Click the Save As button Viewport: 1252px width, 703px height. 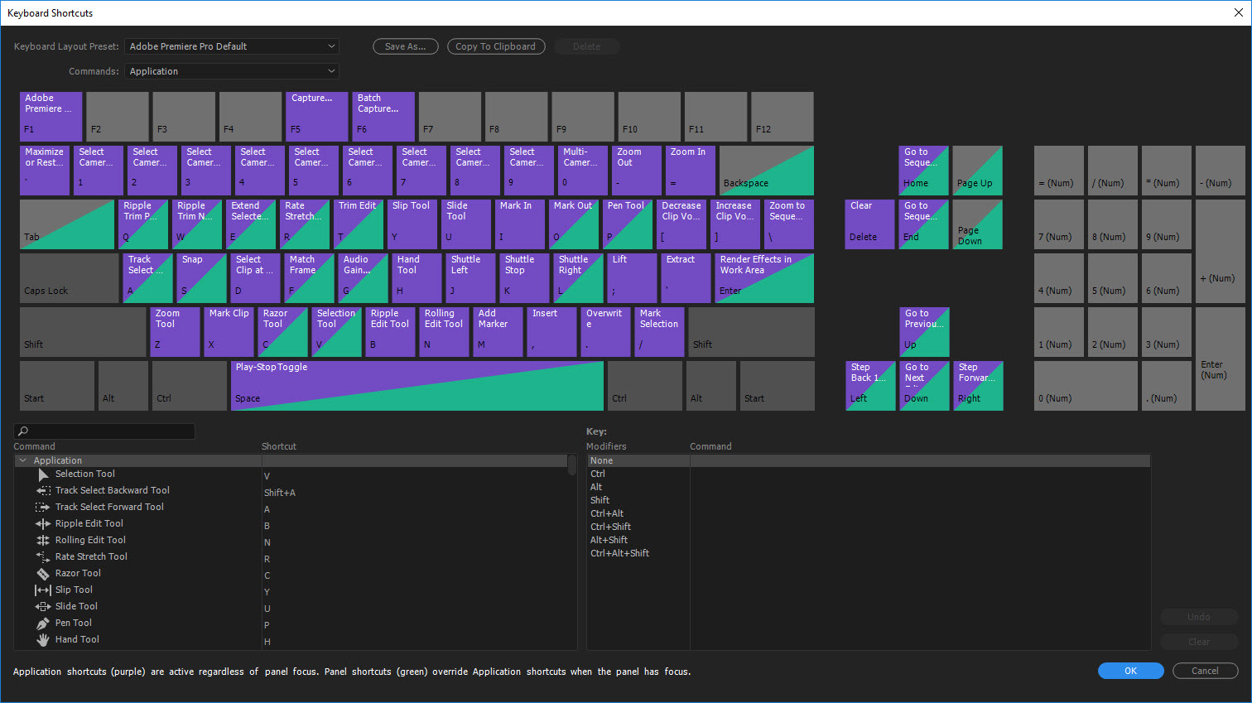[x=405, y=46]
